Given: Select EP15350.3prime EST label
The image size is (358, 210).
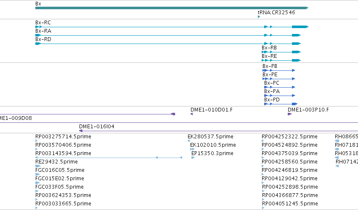Looking at the screenshot, I should coord(212,153).
